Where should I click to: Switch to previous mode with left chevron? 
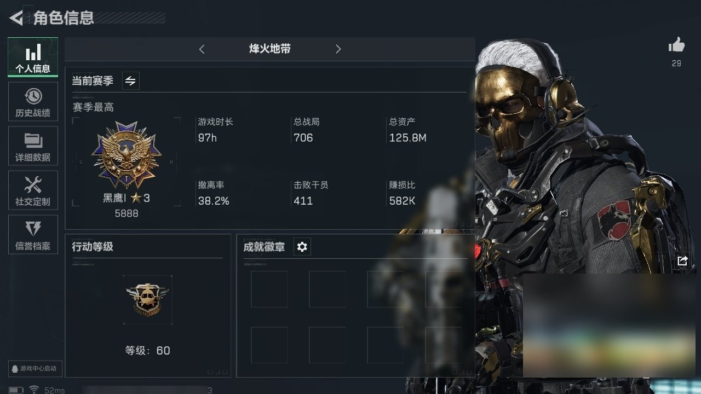pos(202,49)
